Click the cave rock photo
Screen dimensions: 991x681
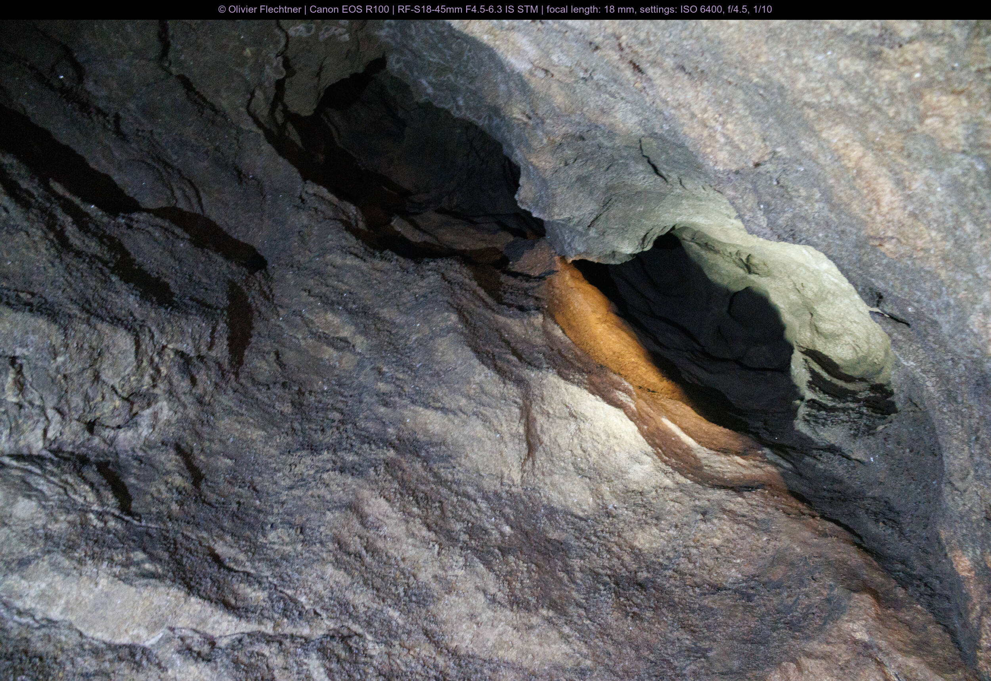pos(495,350)
